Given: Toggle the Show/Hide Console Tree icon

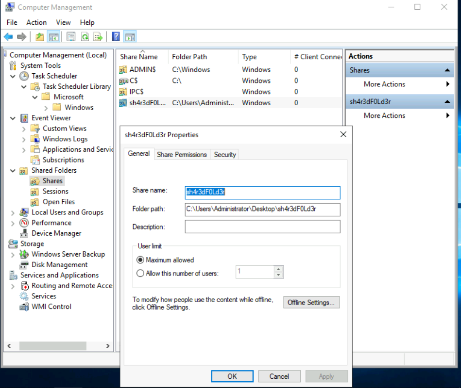Looking at the screenshot, I should (x=53, y=37).
